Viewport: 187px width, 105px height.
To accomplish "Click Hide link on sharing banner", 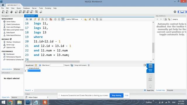I will pos(127,95).
